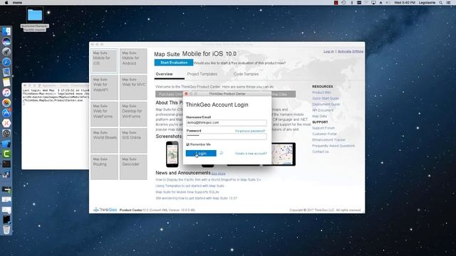Screen dimensions: 456x256
Task: Open the mono application menu
Action: [17, 2]
